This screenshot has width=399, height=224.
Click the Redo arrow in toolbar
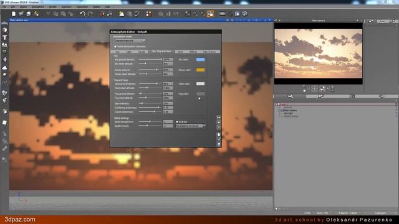pos(90,14)
